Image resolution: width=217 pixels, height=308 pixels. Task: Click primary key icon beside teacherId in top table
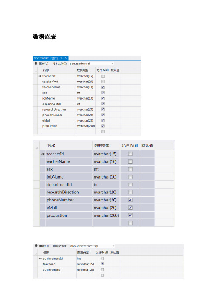[x=39, y=76]
